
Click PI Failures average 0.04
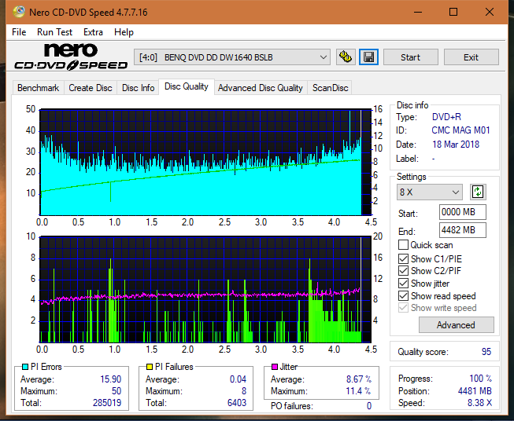point(238,379)
